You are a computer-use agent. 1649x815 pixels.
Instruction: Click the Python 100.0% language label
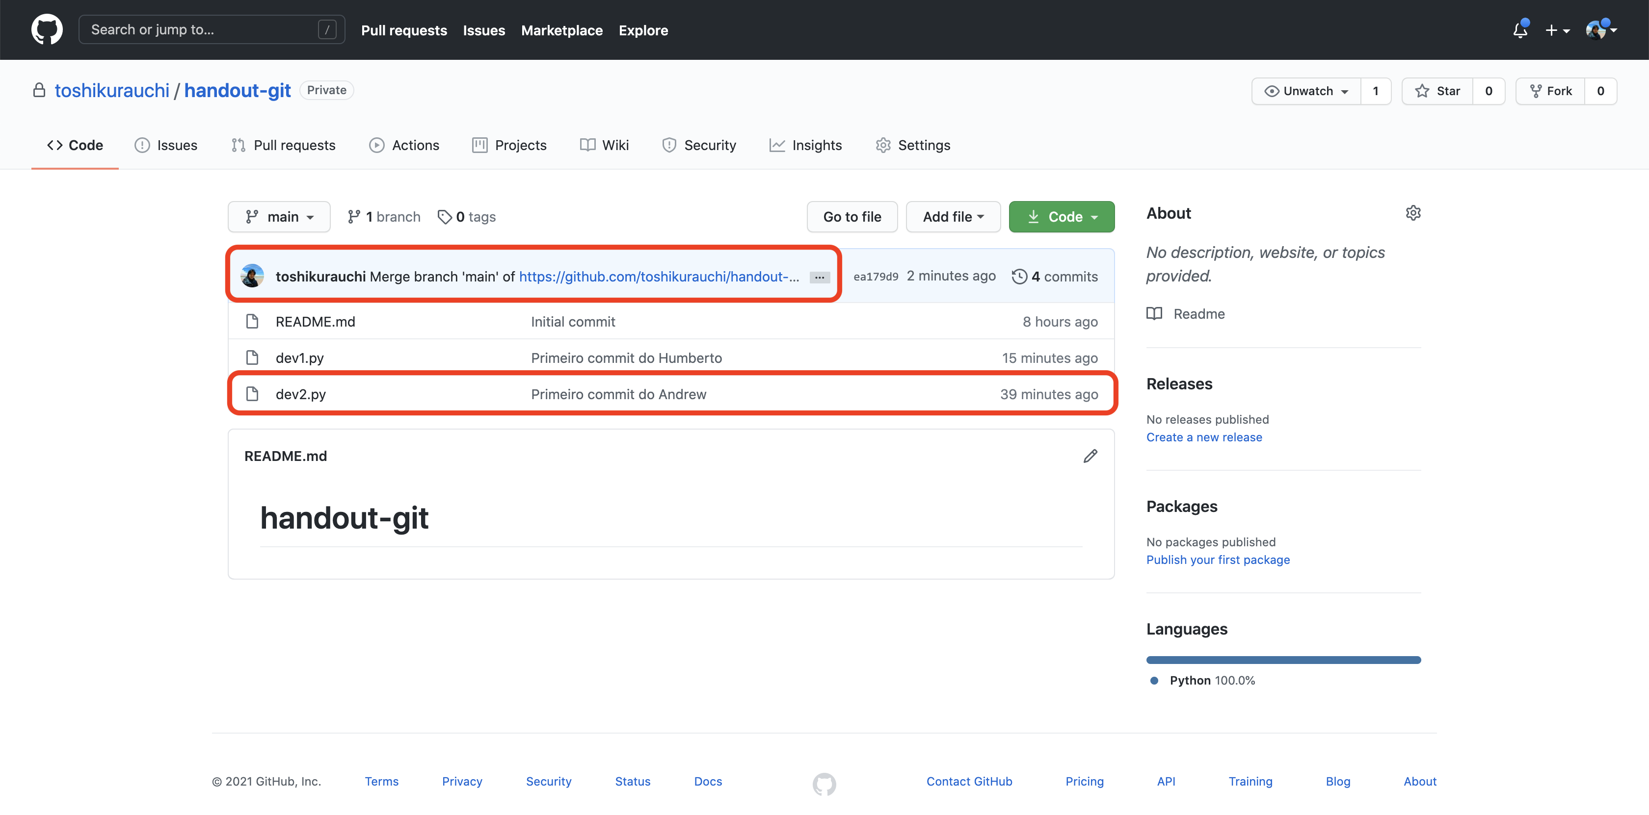[x=1212, y=680]
